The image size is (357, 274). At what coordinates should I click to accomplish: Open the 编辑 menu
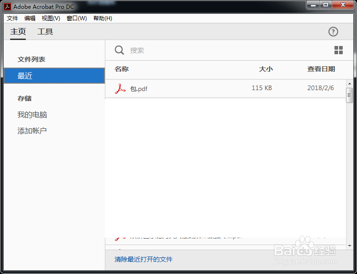click(30, 18)
